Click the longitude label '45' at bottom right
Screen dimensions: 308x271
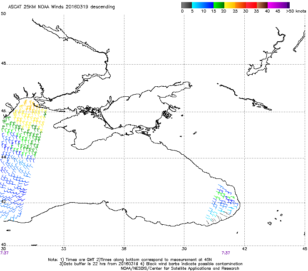[305, 249]
